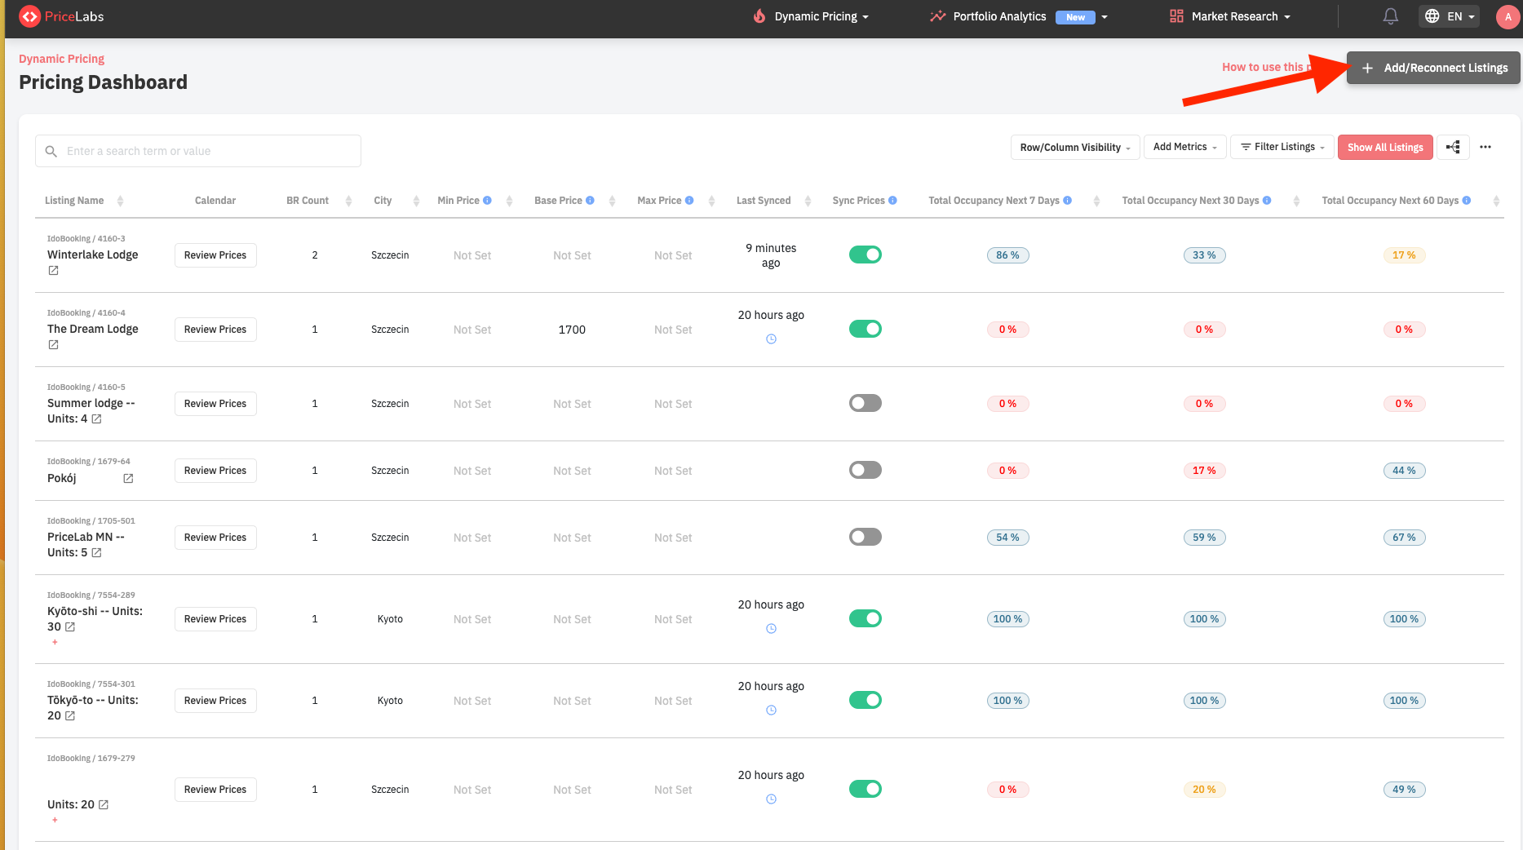Open The Dream Lodge external link icon
Screen dimensions: 1523x850
pyautogui.click(x=53, y=344)
